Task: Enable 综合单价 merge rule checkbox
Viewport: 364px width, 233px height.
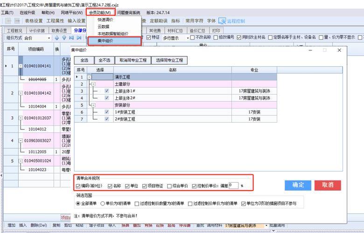Action: 169,186
